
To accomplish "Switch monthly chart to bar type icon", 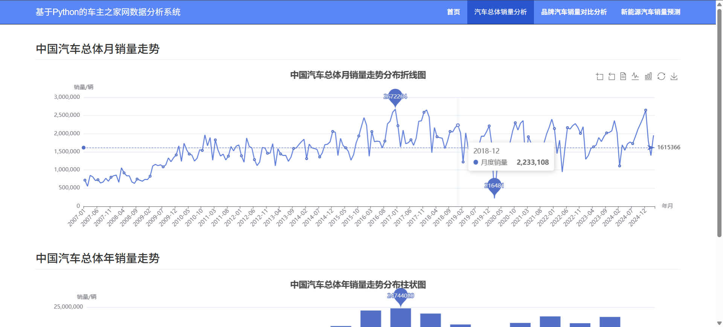I will (x=648, y=76).
